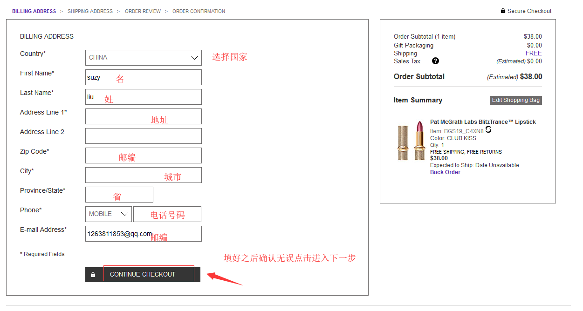Click the lock icon on Continue Checkout

click(x=93, y=275)
